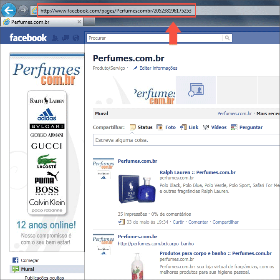Image resolution: width=280 pixels, height=280 pixels.
Task: Click the Produto/Serviço category text
Action: (x=109, y=68)
